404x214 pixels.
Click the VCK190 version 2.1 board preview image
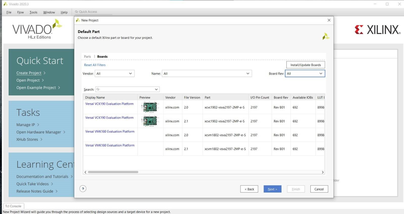150,121
